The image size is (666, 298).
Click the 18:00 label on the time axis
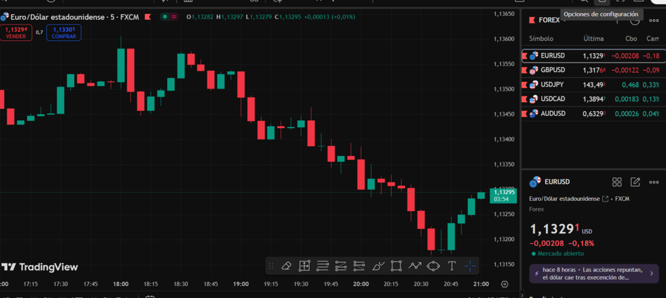click(121, 283)
